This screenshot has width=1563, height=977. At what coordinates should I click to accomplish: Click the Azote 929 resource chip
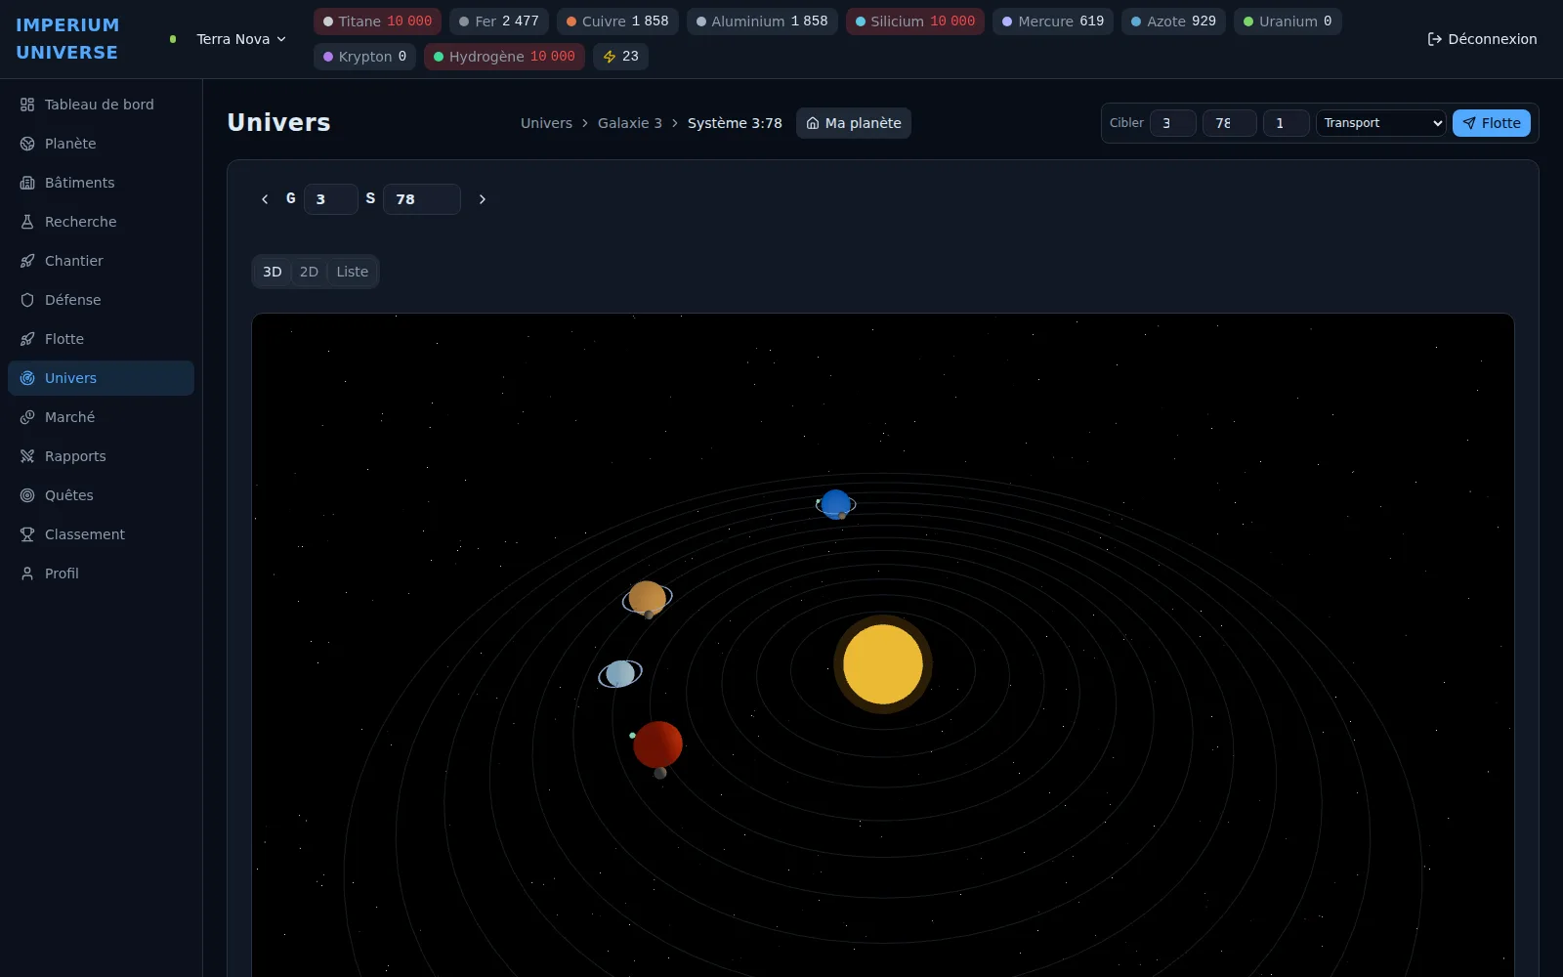1173,21
